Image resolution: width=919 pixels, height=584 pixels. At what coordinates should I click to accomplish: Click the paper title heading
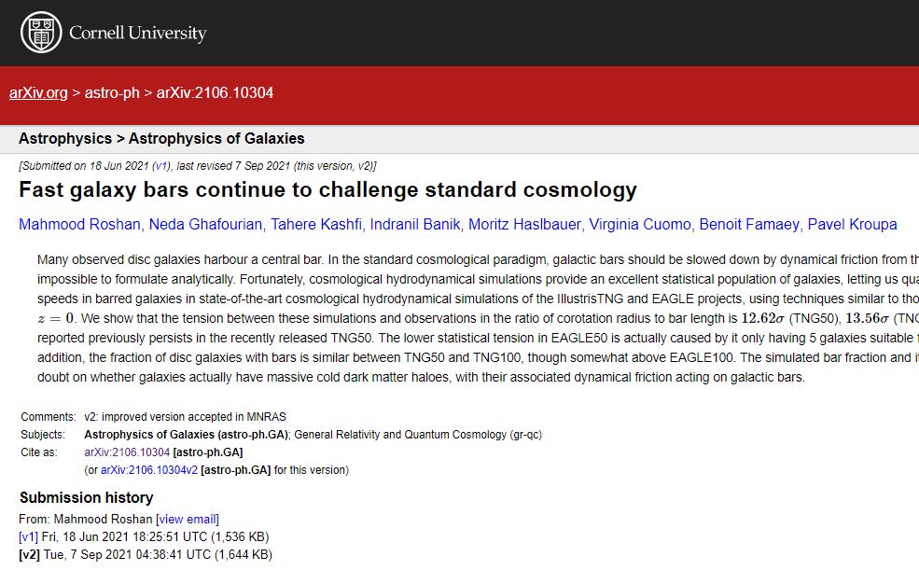tap(327, 190)
